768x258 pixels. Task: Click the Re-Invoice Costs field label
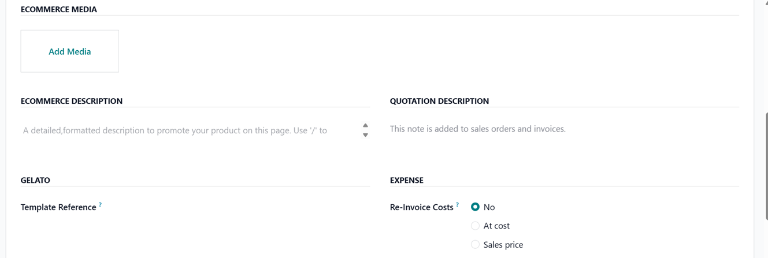422,207
